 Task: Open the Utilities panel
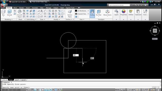pos(131,13)
